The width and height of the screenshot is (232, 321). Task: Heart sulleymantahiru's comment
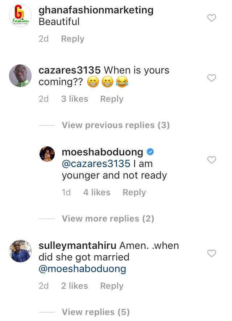pos(211,253)
